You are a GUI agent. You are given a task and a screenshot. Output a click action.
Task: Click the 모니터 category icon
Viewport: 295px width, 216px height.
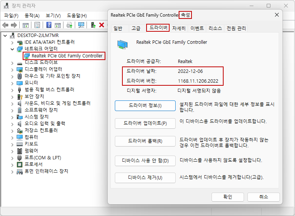[20, 83]
